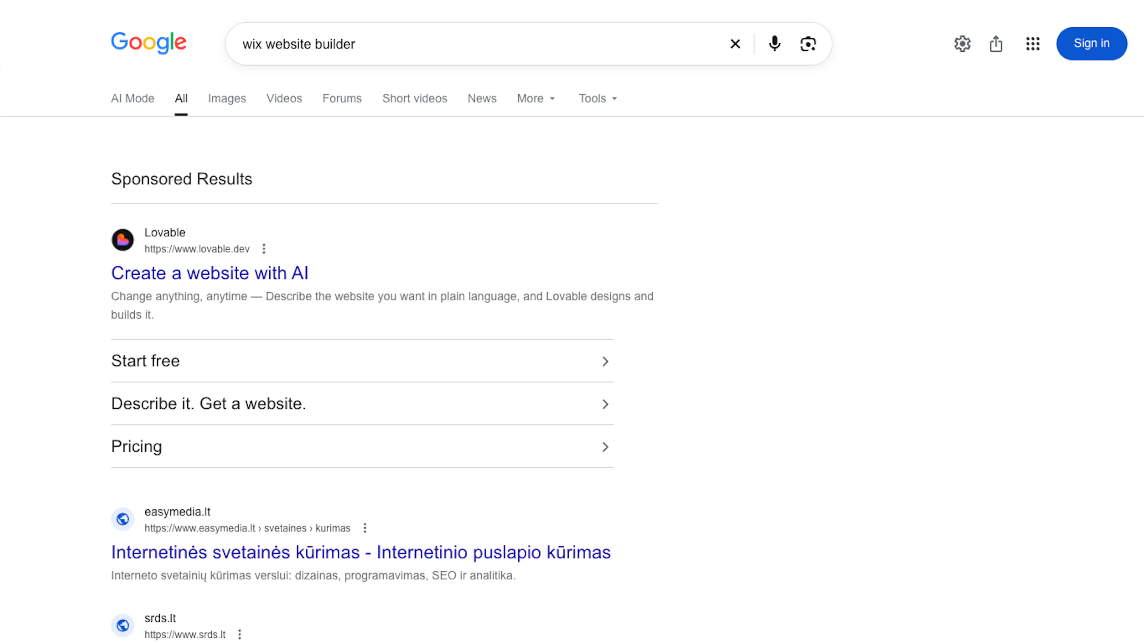Click the easymedia.lt globe favicon
The image size is (1144, 644).
pyautogui.click(x=122, y=519)
